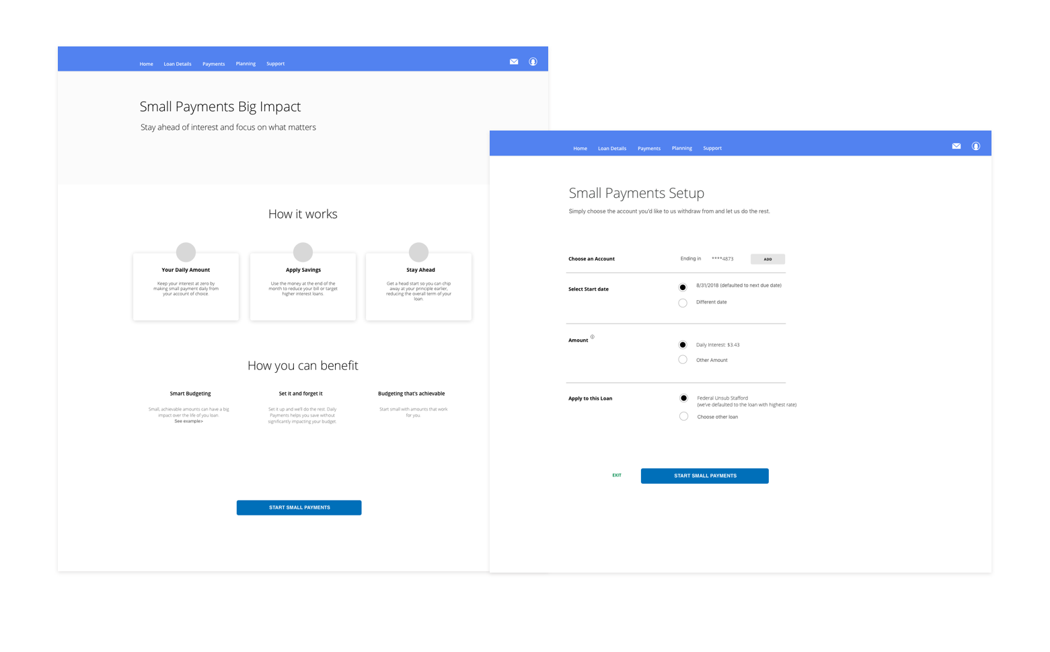Open the mail envelope icon on landing page
The image size is (1050, 652).
514,61
